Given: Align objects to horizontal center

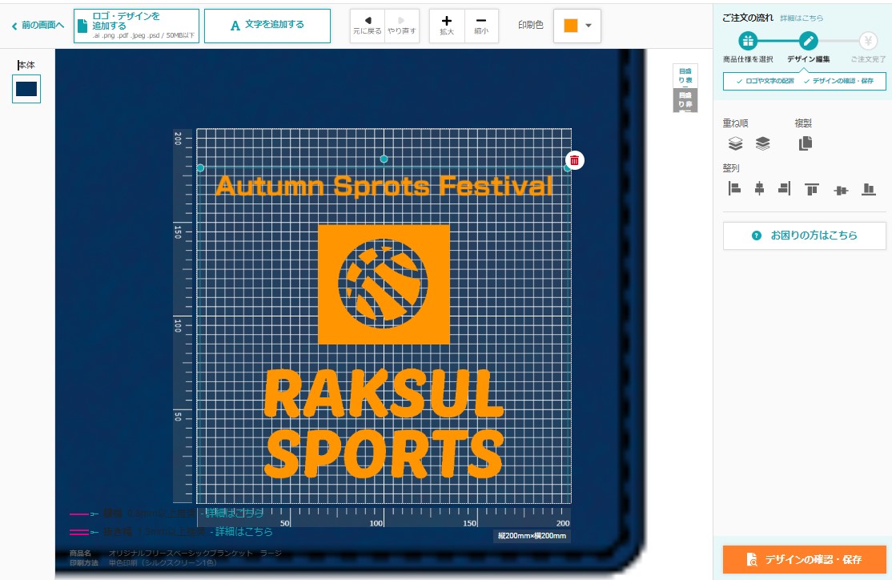Looking at the screenshot, I should tap(759, 188).
